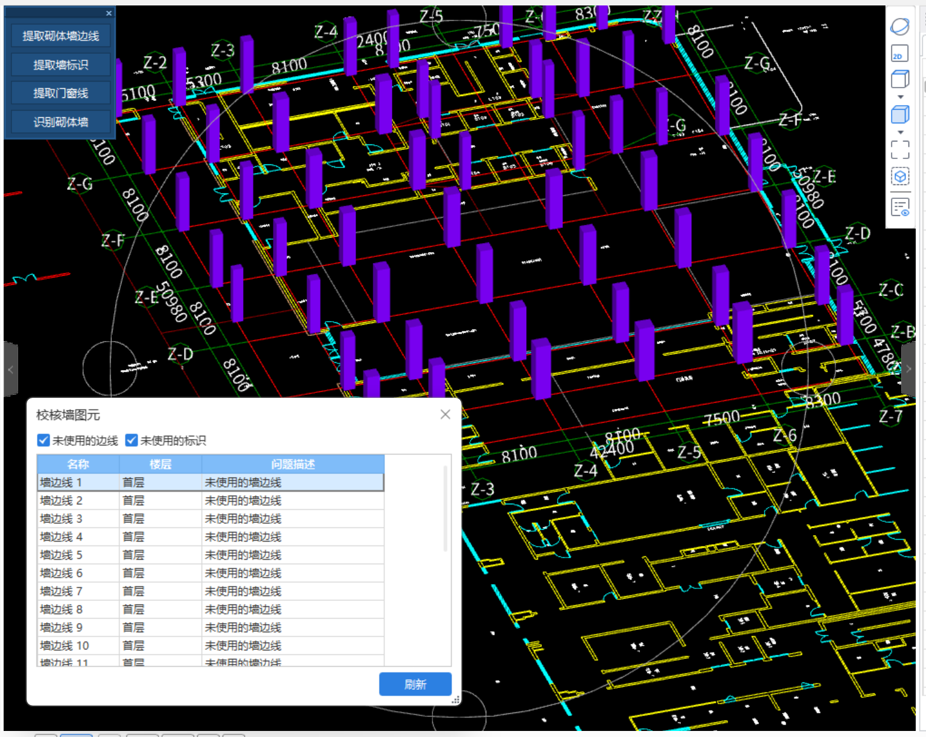The image size is (926, 737).
Task: Toggle 未使用的标识 checkbox
Action: click(x=131, y=440)
